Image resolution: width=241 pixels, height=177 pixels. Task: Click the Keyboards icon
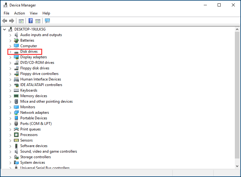(16, 90)
